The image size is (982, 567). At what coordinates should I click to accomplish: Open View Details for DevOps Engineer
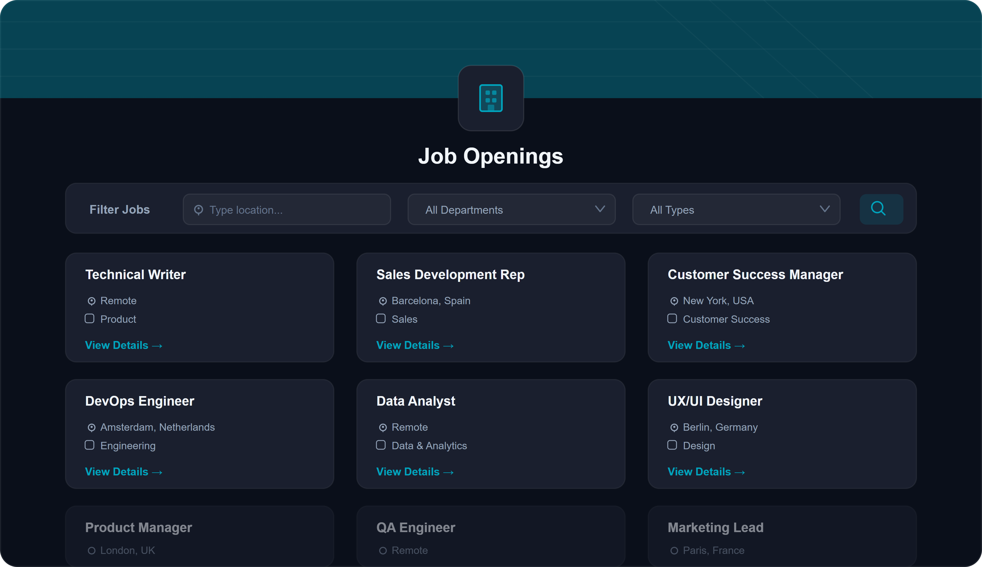click(124, 472)
